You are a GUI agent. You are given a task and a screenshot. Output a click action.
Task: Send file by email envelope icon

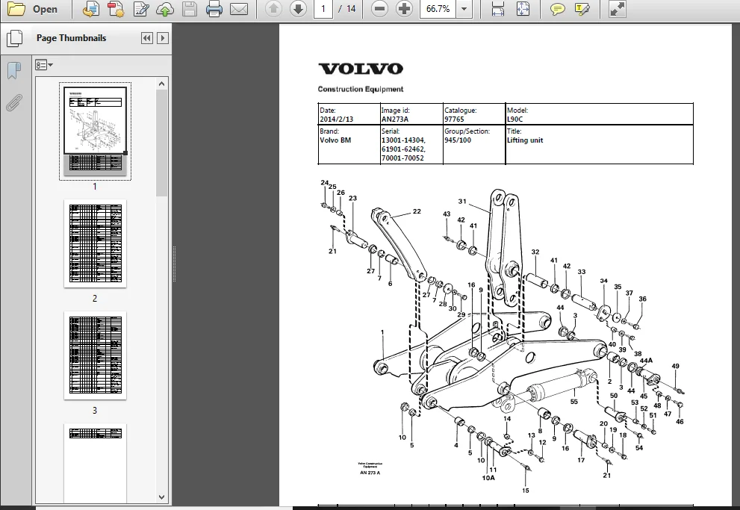(239, 9)
